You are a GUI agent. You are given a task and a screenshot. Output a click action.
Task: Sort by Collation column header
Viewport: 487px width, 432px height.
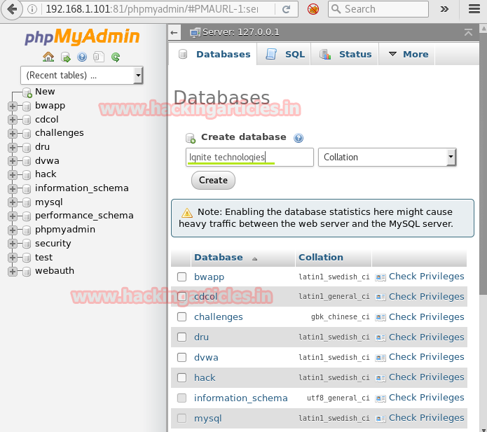[321, 257]
